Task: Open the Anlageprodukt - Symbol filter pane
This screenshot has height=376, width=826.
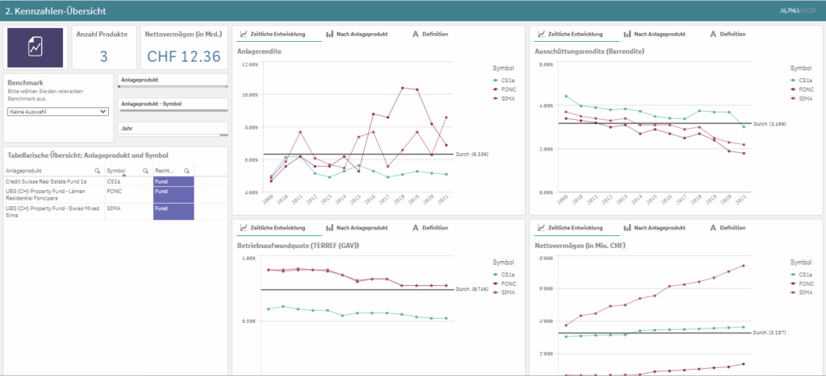Action: pyautogui.click(x=173, y=105)
